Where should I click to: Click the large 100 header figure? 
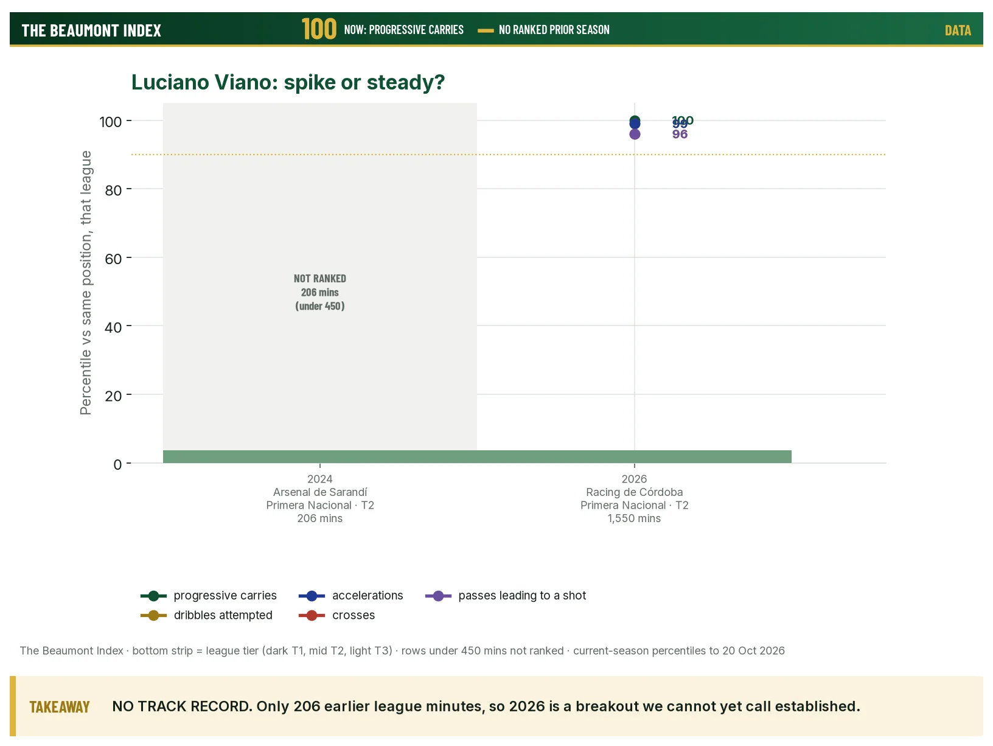[319, 29]
